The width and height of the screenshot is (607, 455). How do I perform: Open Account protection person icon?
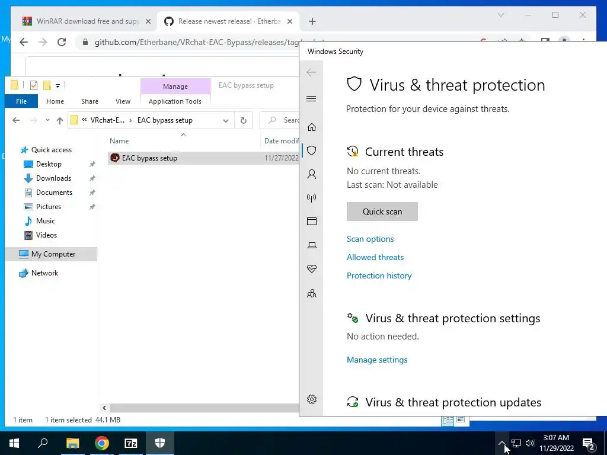(x=312, y=174)
